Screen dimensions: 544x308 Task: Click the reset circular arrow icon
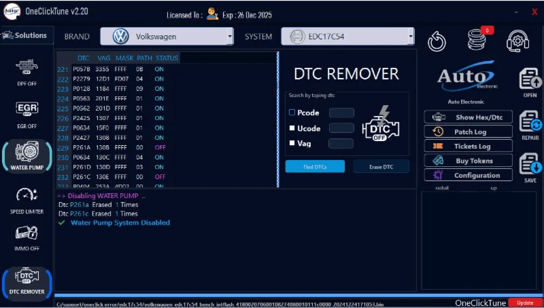[437, 41]
